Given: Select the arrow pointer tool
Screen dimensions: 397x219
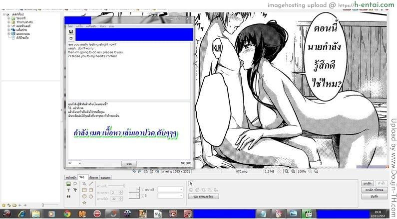Looking at the screenshot, I should click(x=190, y=183).
